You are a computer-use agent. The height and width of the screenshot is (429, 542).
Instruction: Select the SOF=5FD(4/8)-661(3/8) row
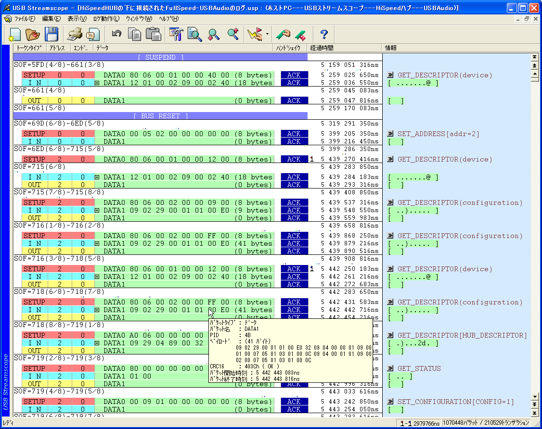(x=198, y=64)
